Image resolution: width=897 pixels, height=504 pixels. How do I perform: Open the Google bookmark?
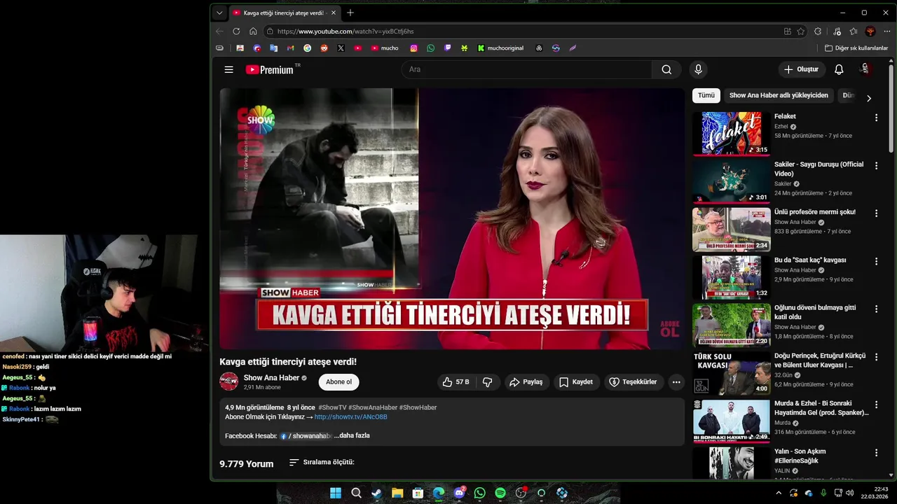click(x=307, y=48)
